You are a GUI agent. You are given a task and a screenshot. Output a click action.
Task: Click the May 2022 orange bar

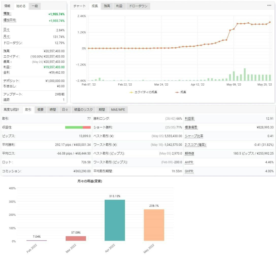pyautogui.click(x=154, y=225)
